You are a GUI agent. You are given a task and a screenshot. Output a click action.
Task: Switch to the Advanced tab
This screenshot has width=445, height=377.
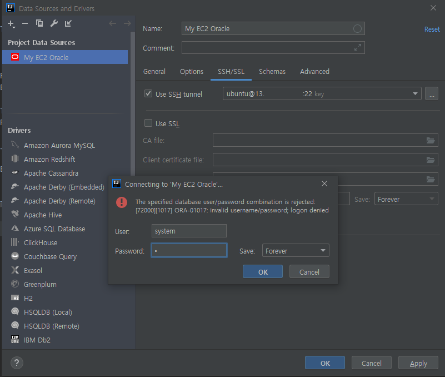click(314, 72)
